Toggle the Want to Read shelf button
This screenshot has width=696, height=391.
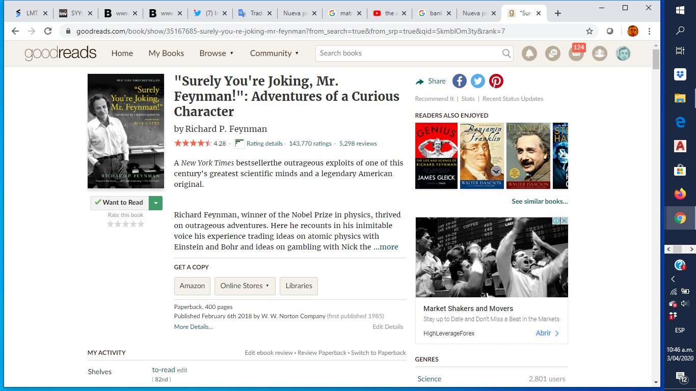120,203
